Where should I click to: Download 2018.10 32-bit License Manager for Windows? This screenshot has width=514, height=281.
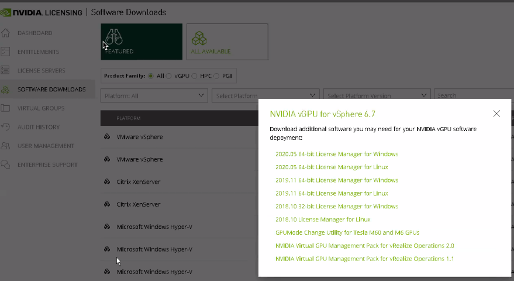[x=337, y=207]
